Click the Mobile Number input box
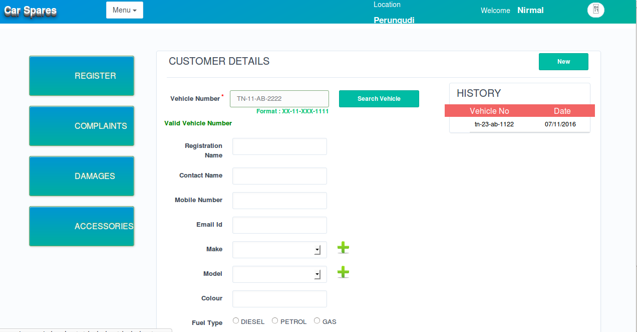The image size is (637, 332). click(x=279, y=201)
